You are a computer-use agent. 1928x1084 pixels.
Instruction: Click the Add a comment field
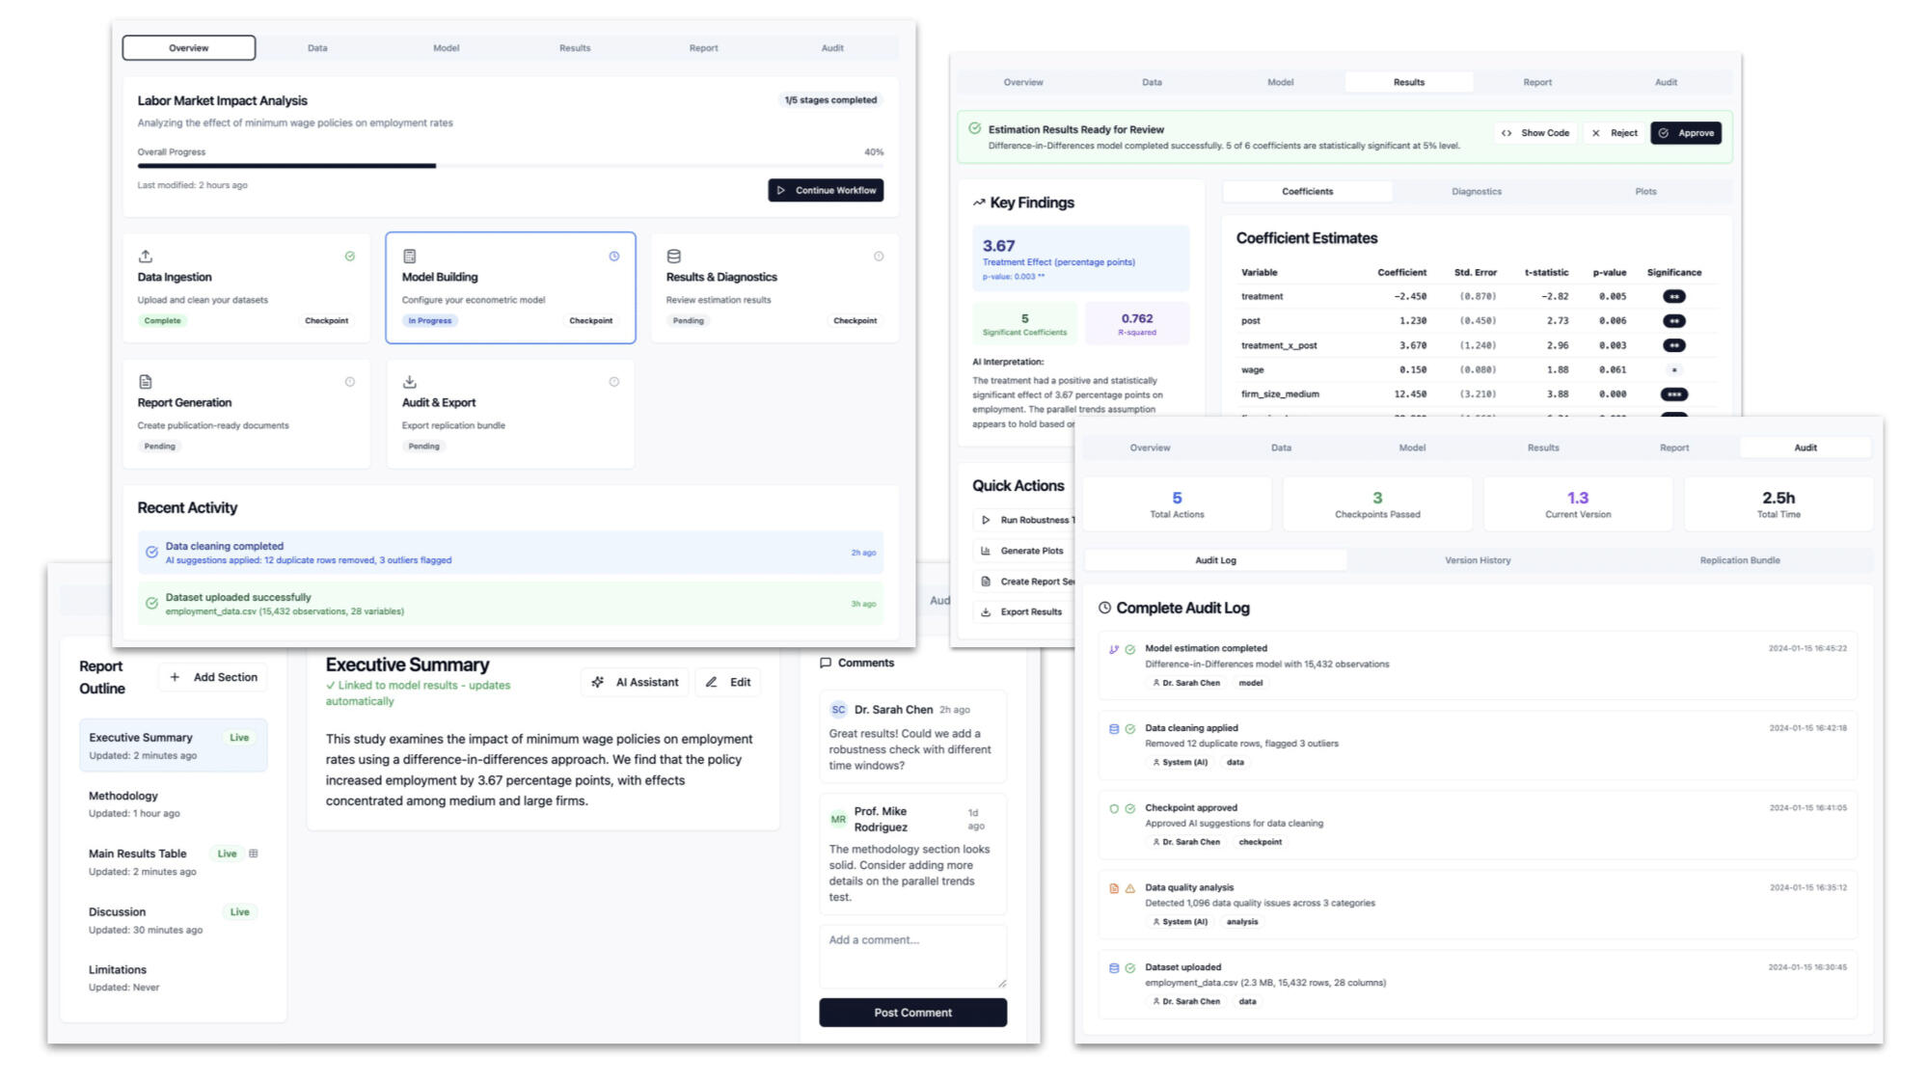point(911,955)
